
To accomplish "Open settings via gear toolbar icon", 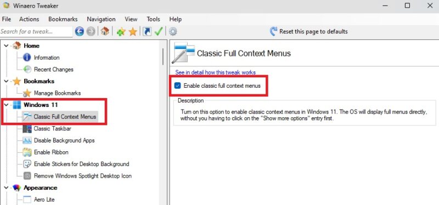I will point(173,32).
